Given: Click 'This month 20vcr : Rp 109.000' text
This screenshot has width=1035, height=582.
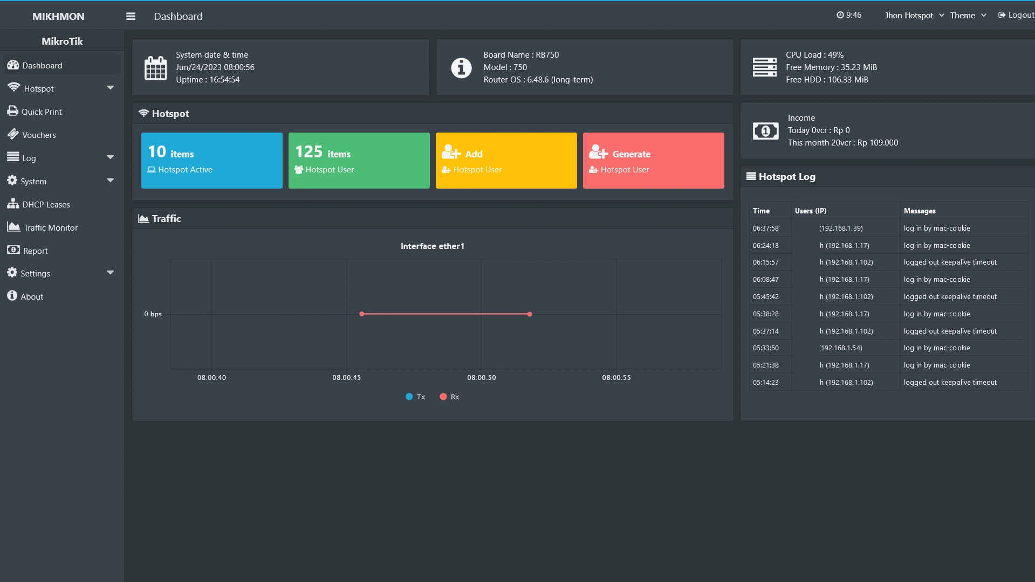Looking at the screenshot, I should 843,143.
